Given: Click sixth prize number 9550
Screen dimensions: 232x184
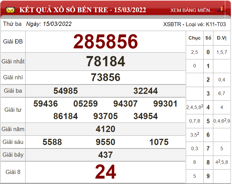Looking at the screenshot, I should pyautogui.click(x=106, y=142).
